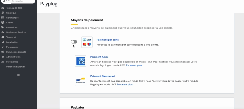Screen dimensions: 244x109
Task: Open the Transport menu item
Action: (x=11, y=37)
